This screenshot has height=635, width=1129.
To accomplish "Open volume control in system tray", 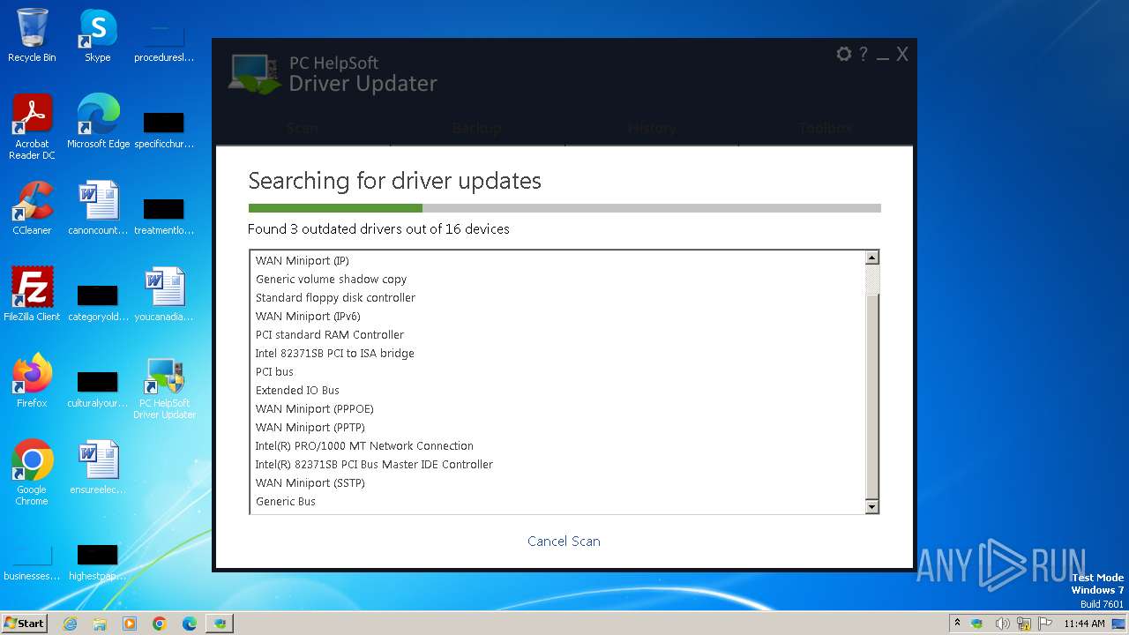I will (1002, 624).
